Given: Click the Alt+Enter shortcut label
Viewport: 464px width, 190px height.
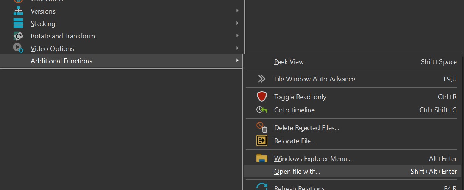Looking at the screenshot, I should point(443,159).
